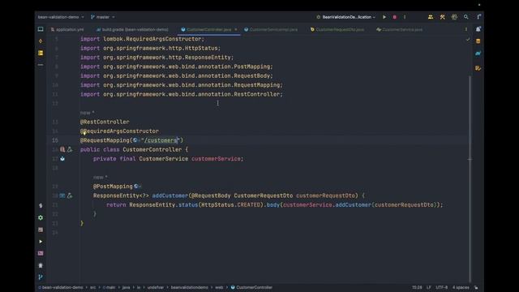The image size is (519, 292).
Task: Open right sidebar yellow pencil tool icon
Action: (478, 68)
